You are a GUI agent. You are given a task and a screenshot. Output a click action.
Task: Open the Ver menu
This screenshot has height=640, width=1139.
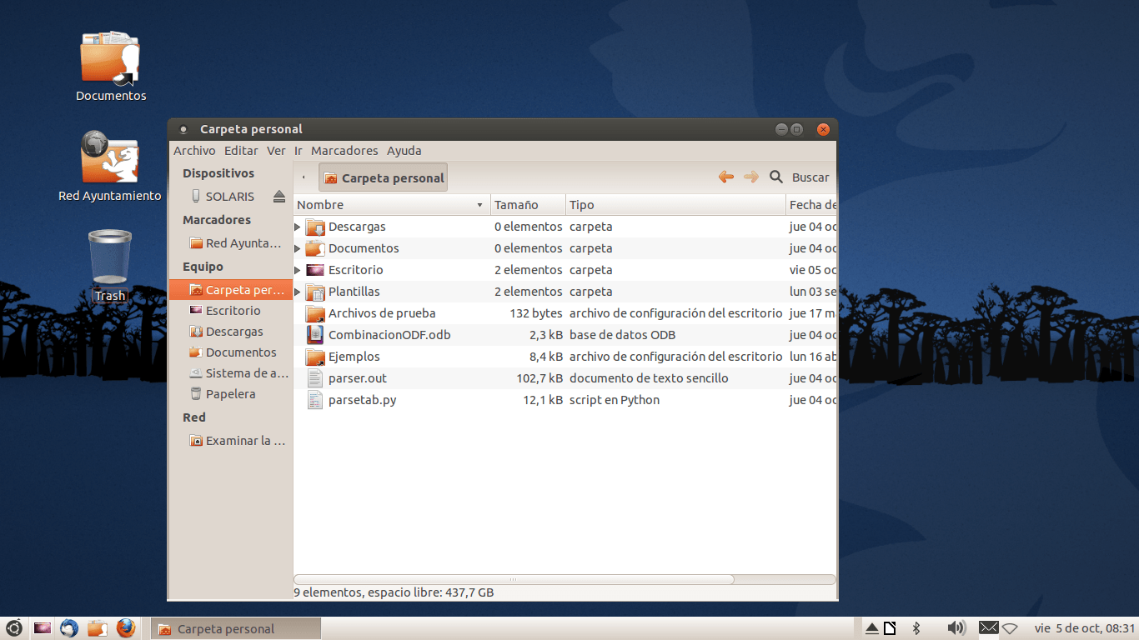click(276, 151)
